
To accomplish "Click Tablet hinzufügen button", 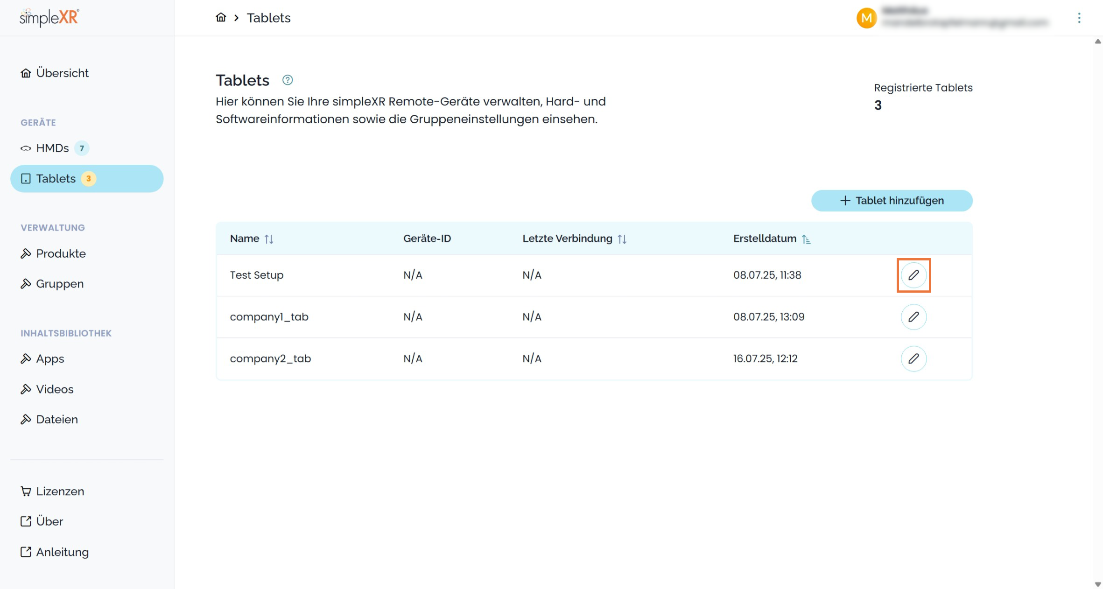I will pos(892,201).
